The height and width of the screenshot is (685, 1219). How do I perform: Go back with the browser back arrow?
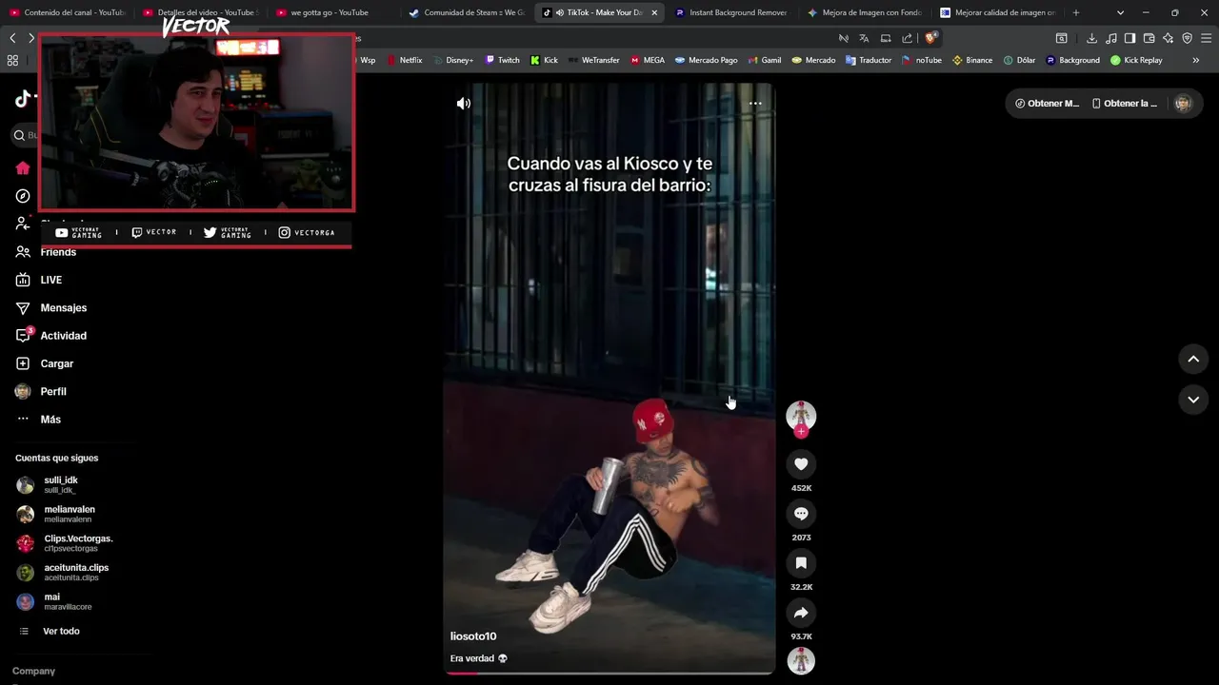pos(12,38)
